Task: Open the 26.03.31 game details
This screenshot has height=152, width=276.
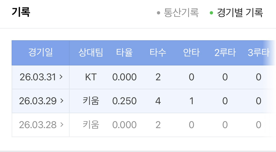Action: 41,77
